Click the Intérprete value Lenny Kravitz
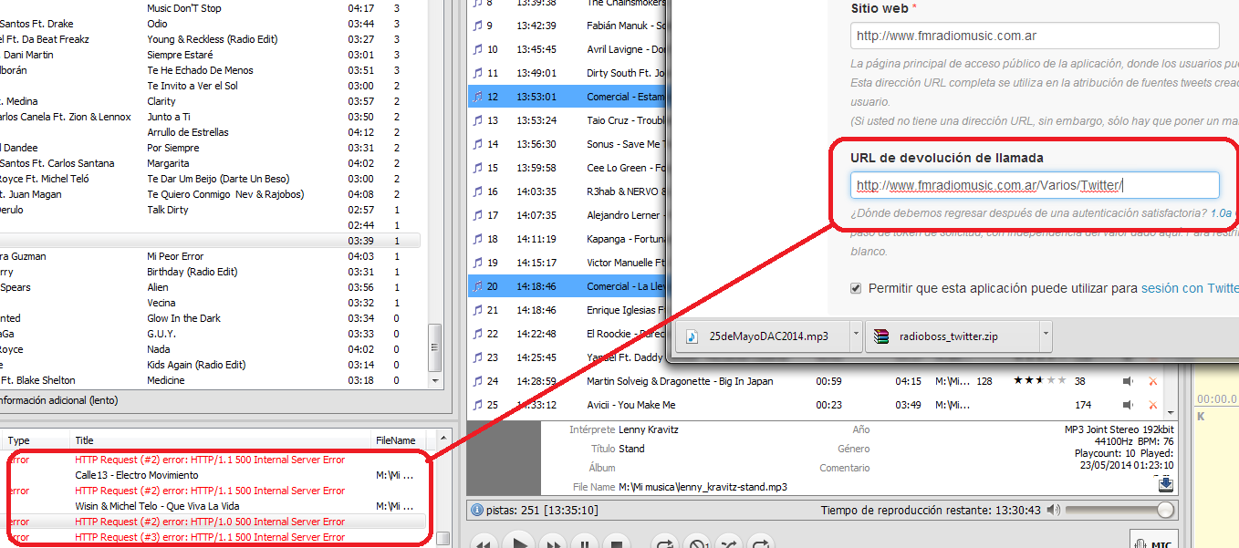Screen dimensions: 1239x548 coord(651,429)
